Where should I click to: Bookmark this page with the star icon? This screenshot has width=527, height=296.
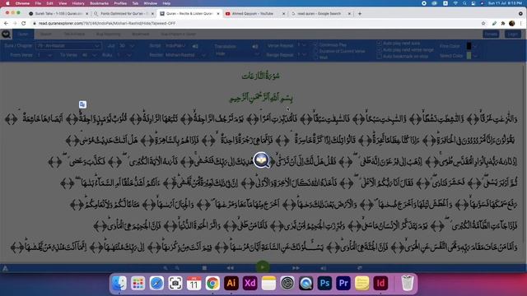483,23
